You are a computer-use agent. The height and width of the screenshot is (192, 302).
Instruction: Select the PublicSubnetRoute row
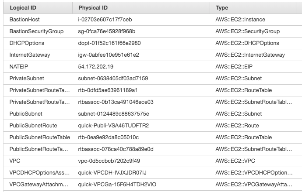pyautogui.click(x=153, y=126)
